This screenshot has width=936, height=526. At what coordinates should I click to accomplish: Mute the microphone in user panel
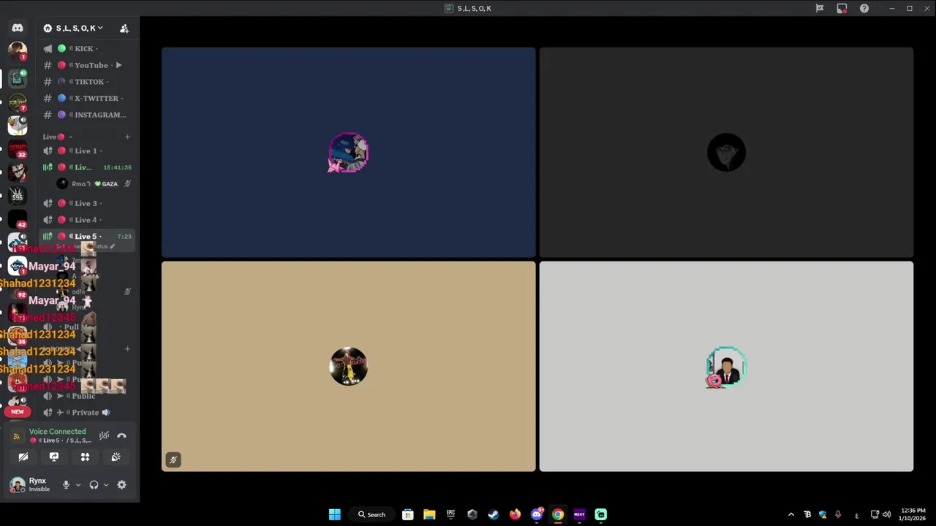(x=66, y=484)
